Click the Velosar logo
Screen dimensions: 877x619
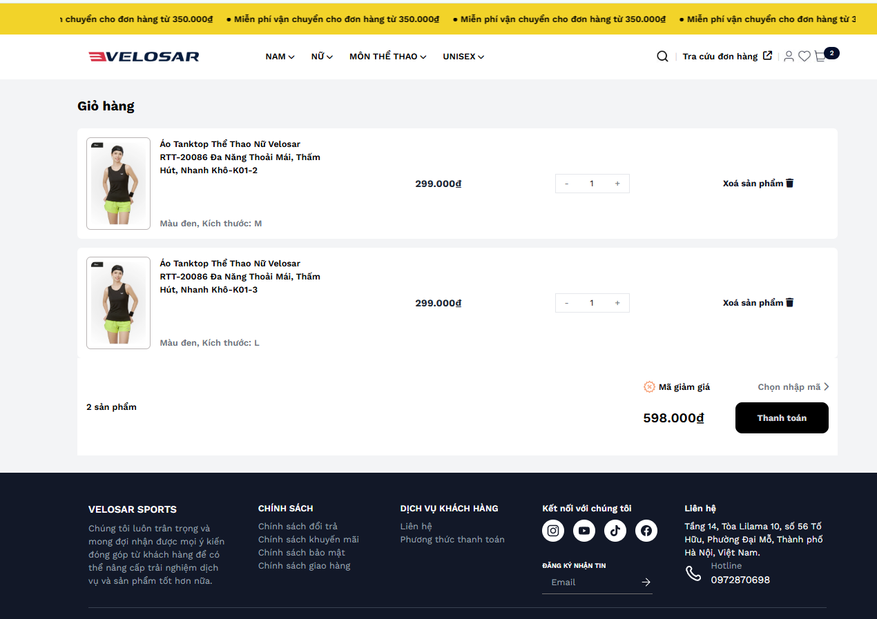click(x=144, y=57)
